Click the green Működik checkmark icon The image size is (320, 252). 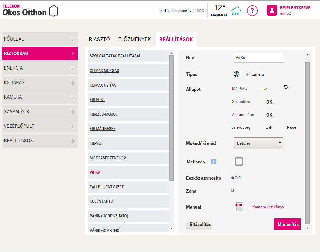pos(265,89)
